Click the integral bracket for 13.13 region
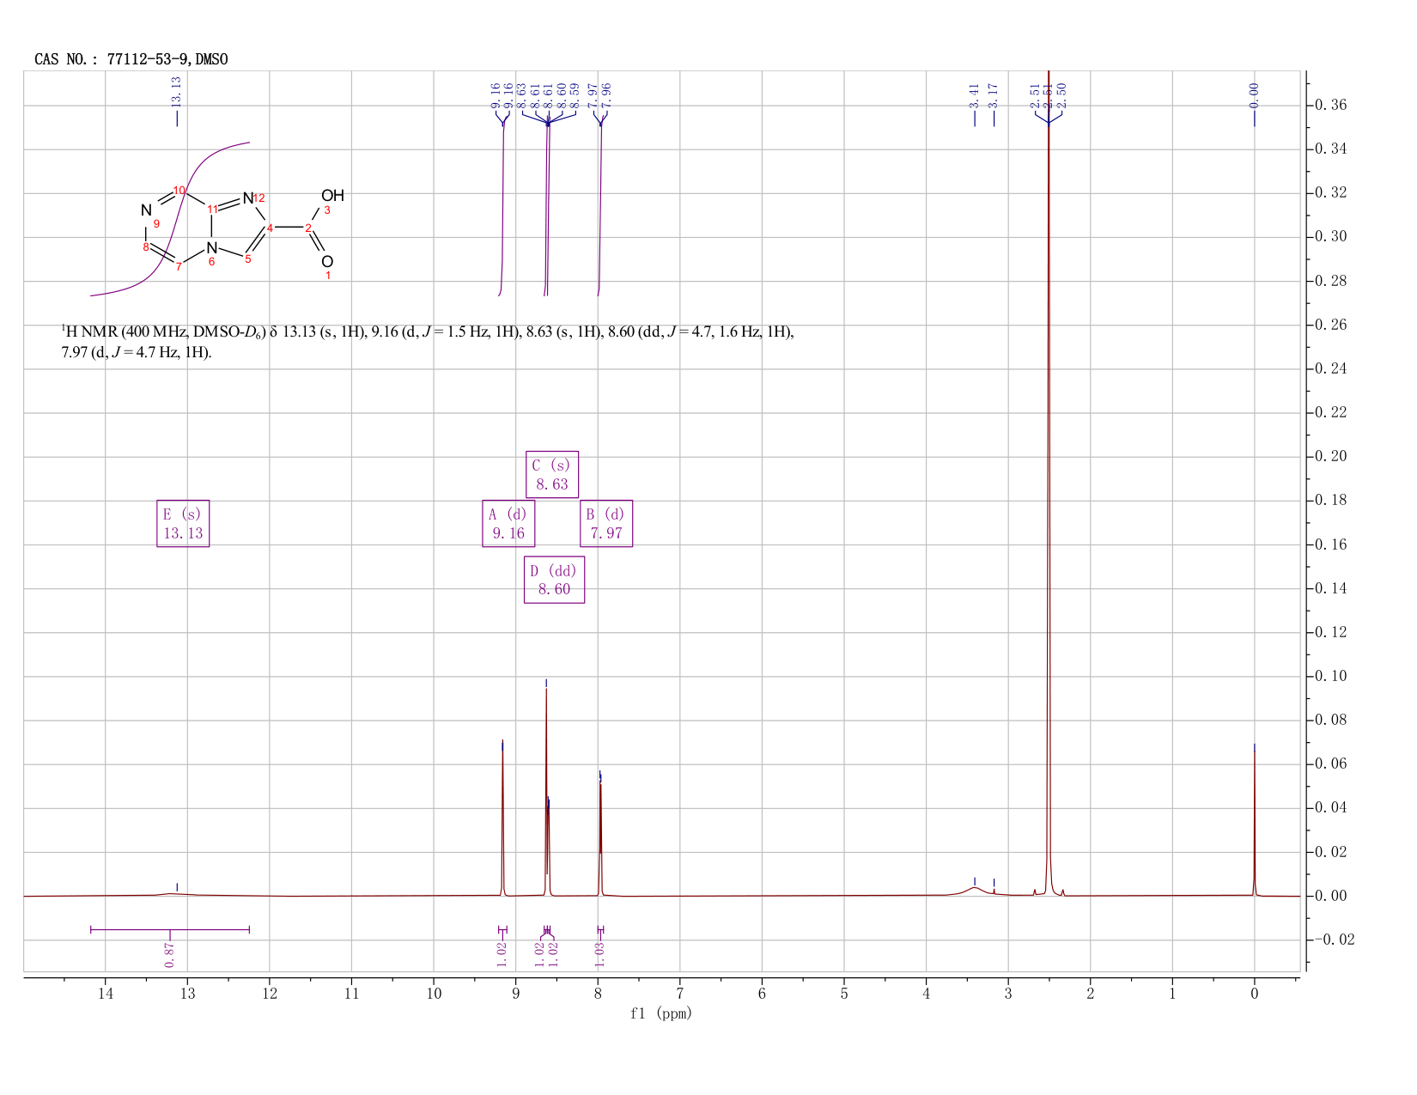This screenshot has width=1417, height=1095. point(170,929)
